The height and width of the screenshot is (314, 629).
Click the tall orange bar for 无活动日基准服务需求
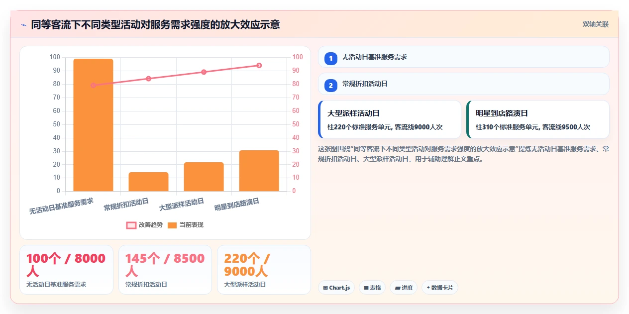[93, 125]
